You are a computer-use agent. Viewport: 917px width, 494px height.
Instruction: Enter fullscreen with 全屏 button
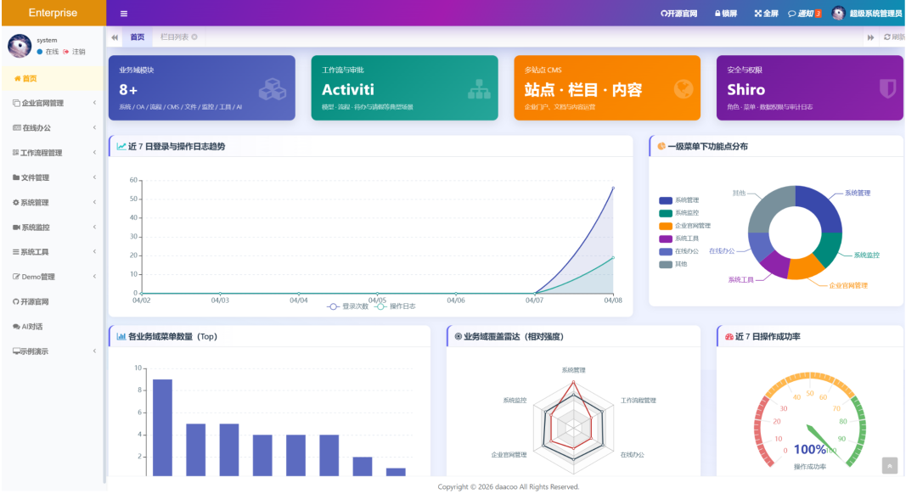pos(766,14)
